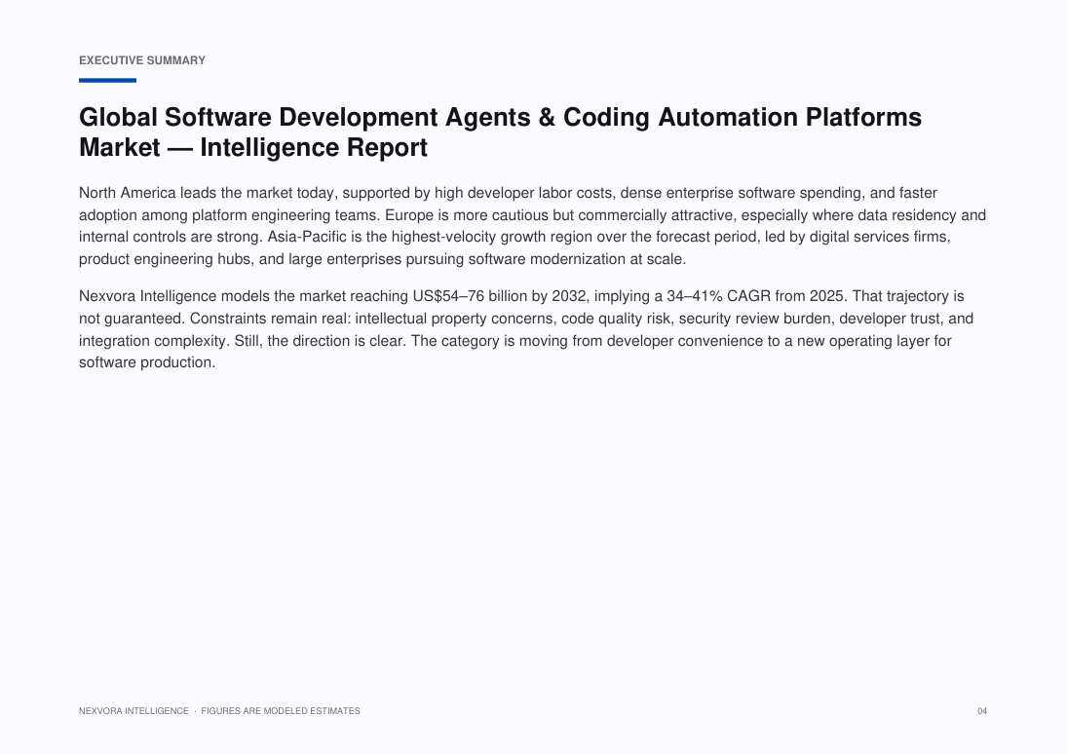The image size is (1067, 754).
Task: Click the page number "04"
Action: point(982,711)
